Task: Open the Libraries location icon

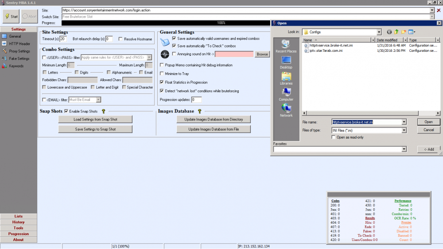Action: click(286, 78)
